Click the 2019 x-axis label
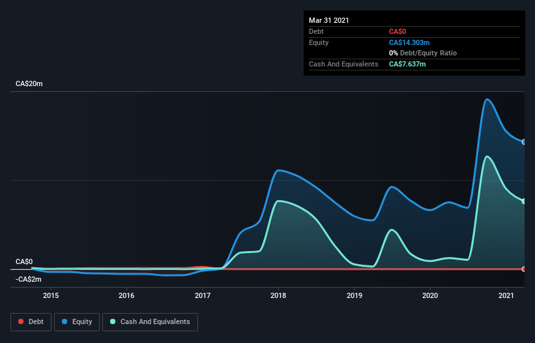 click(x=354, y=295)
